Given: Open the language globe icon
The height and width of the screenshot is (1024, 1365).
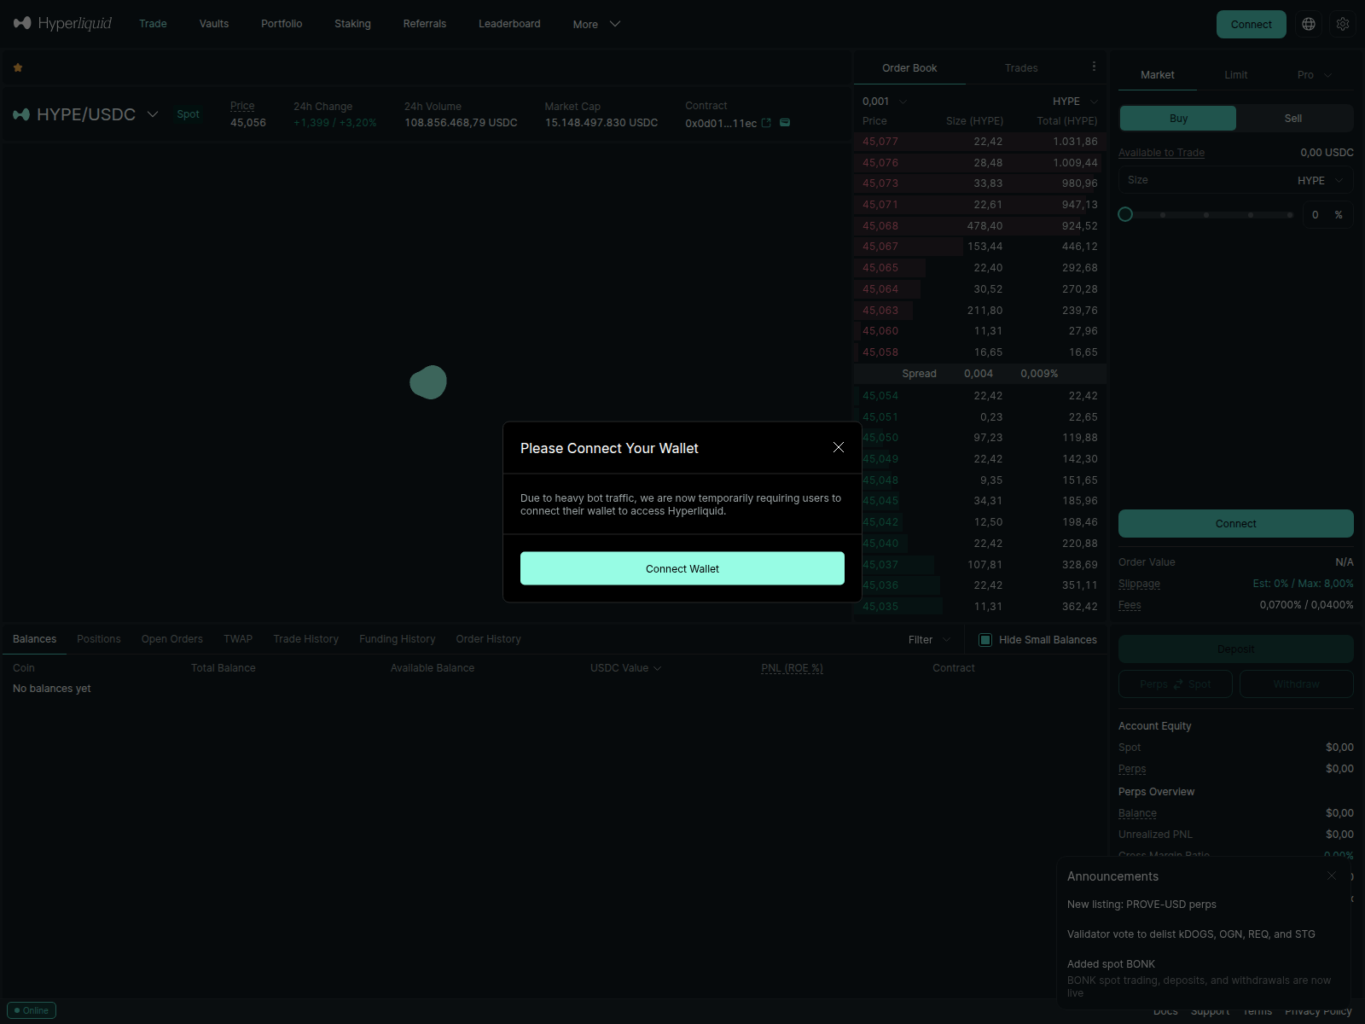Looking at the screenshot, I should point(1309,24).
